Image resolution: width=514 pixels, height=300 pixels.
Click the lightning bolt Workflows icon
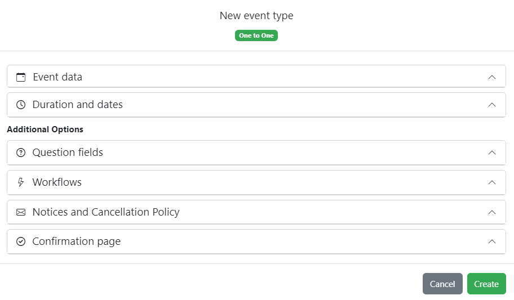pos(21,182)
